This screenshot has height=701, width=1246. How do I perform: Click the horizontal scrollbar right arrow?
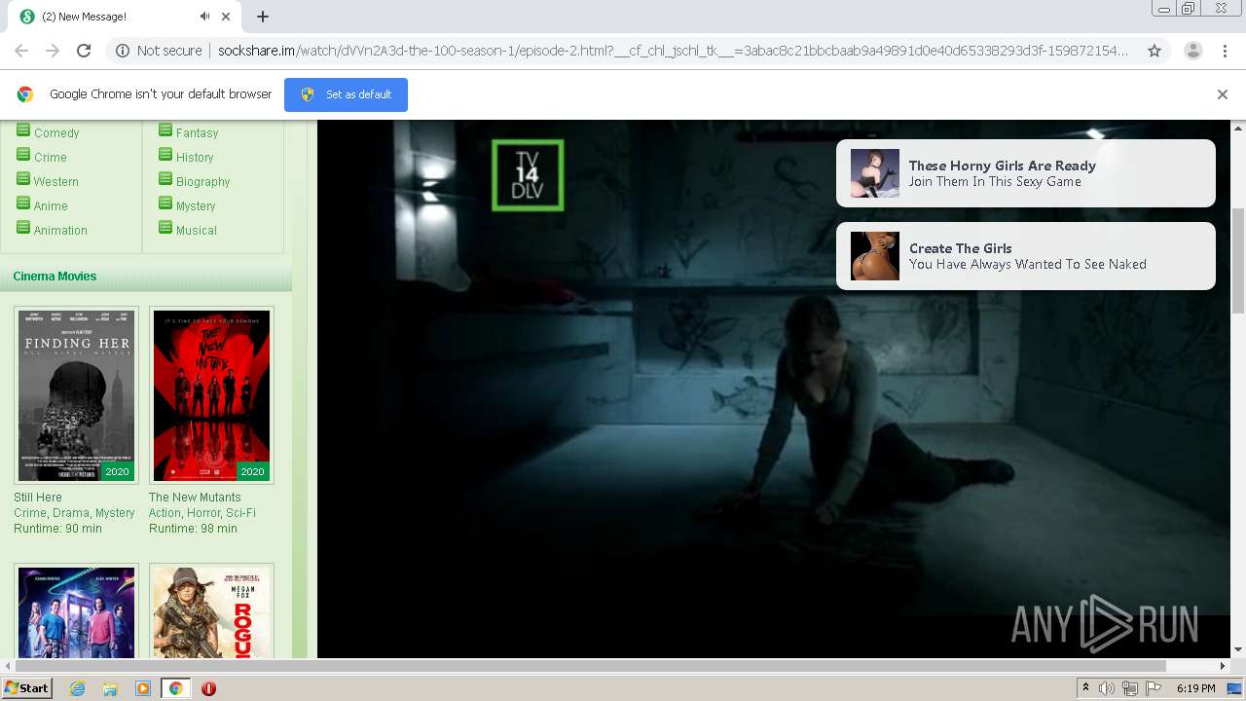click(x=1223, y=666)
